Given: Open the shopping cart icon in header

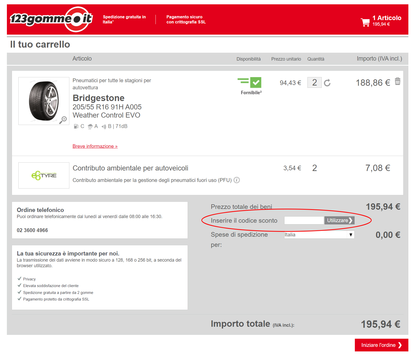Looking at the screenshot, I should pos(365,22).
